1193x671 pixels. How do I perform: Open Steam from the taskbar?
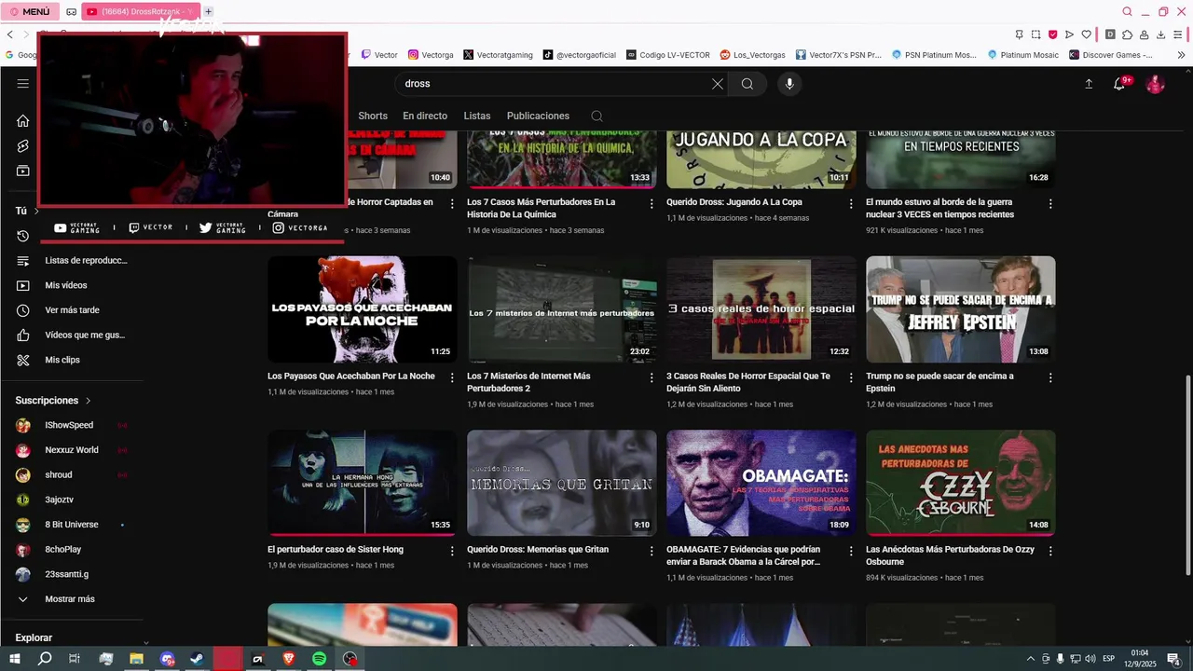coord(198,659)
